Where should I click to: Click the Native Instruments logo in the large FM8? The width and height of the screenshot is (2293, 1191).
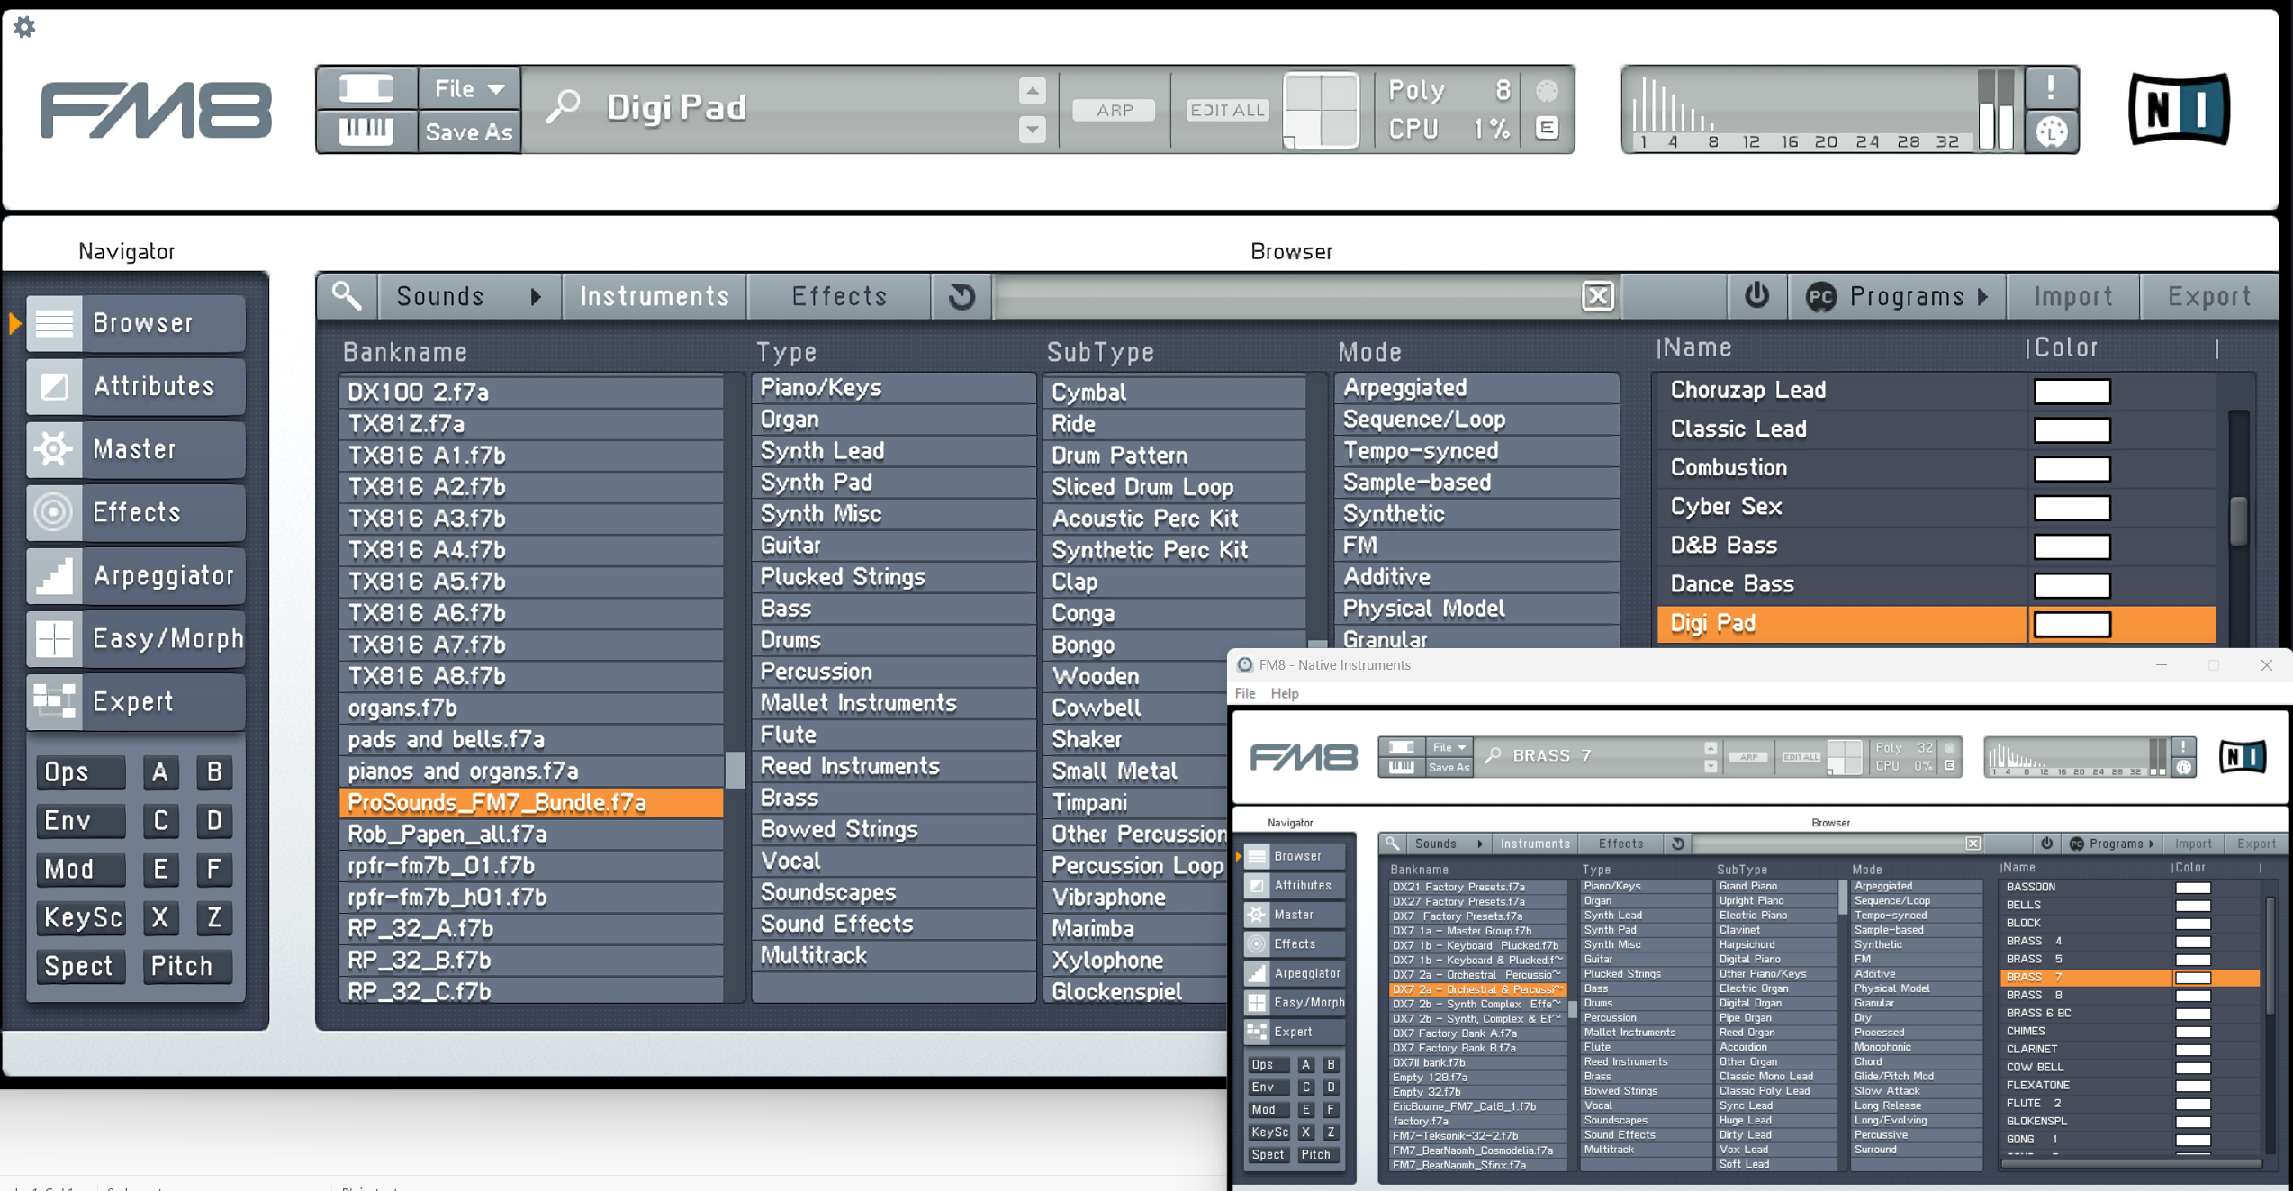(x=2180, y=109)
